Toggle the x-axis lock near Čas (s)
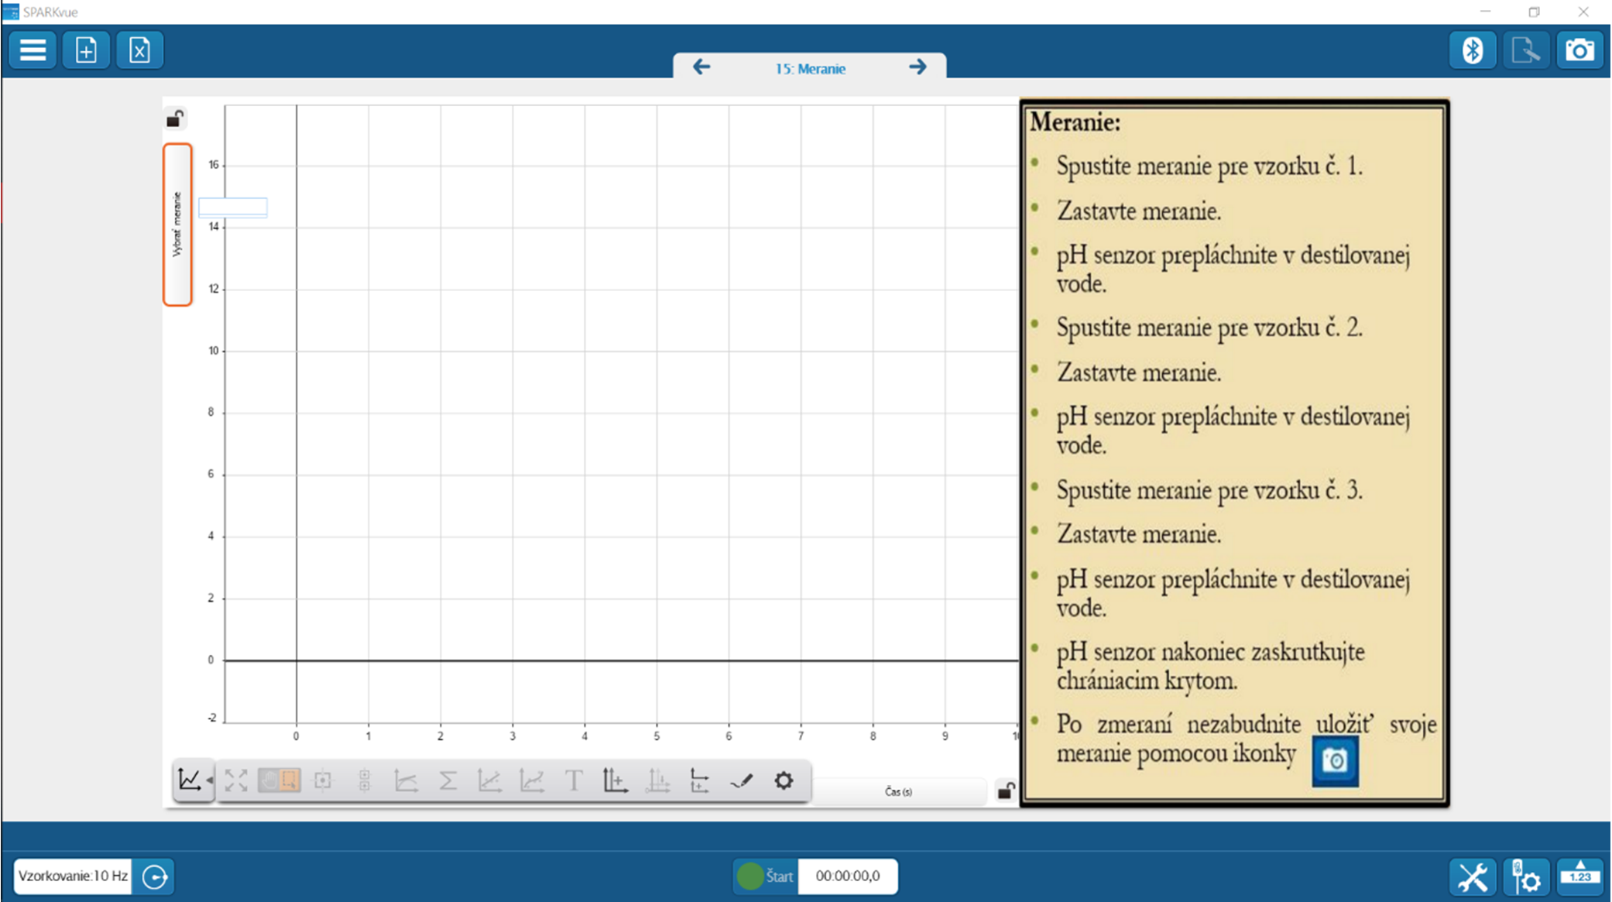1612x902 pixels. click(1006, 791)
